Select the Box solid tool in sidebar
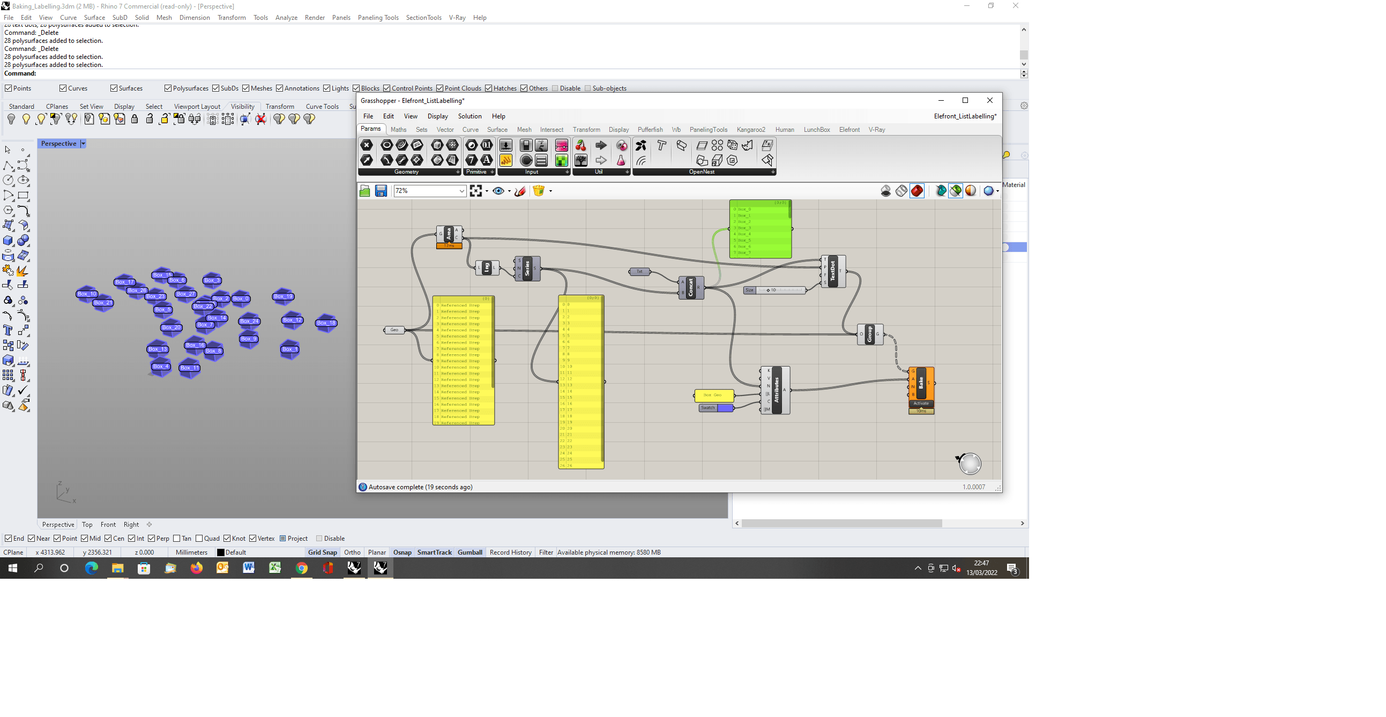 click(8, 241)
